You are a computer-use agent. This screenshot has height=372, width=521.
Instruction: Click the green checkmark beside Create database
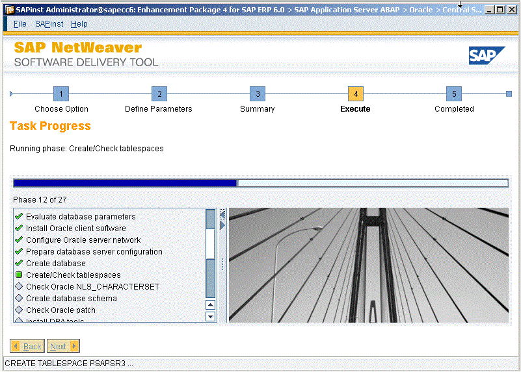19,264
